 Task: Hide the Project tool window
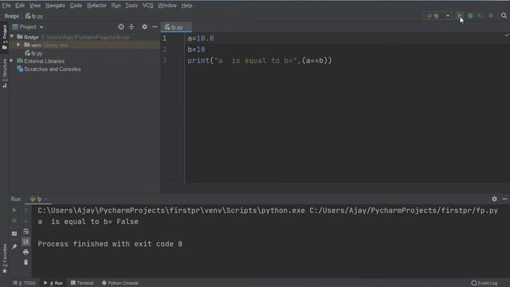(x=155, y=27)
